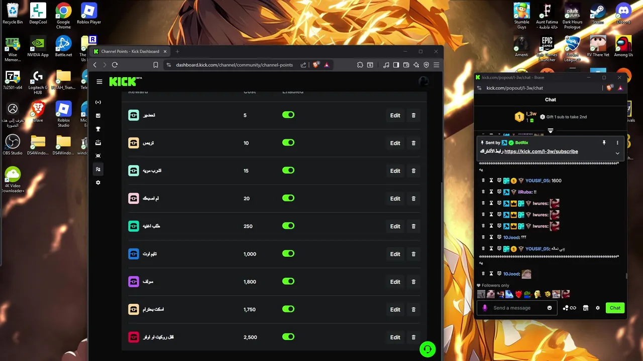Screen dimensions: 643x361
Task: Edit the reward costing 5
Action: point(395,115)
